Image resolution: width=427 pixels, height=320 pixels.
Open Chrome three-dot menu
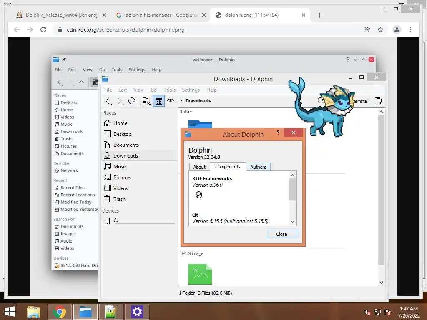click(410, 30)
